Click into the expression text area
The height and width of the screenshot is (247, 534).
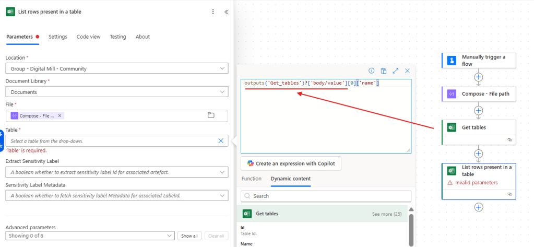tap(326, 116)
